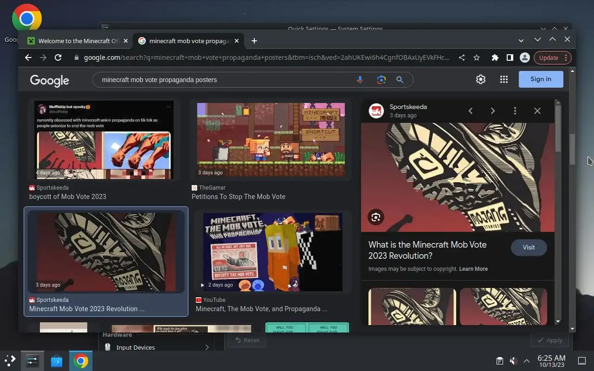Select the minecraft mob vote propaganda tab

(x=188, y=41)
